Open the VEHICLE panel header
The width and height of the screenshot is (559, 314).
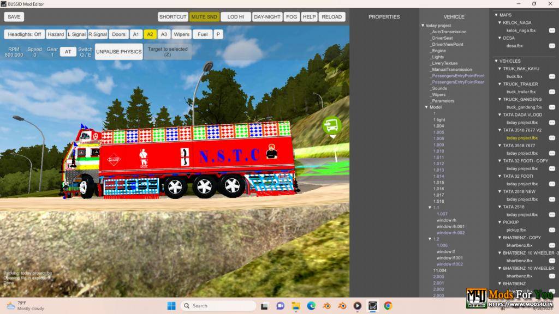[x=454, y=17]
